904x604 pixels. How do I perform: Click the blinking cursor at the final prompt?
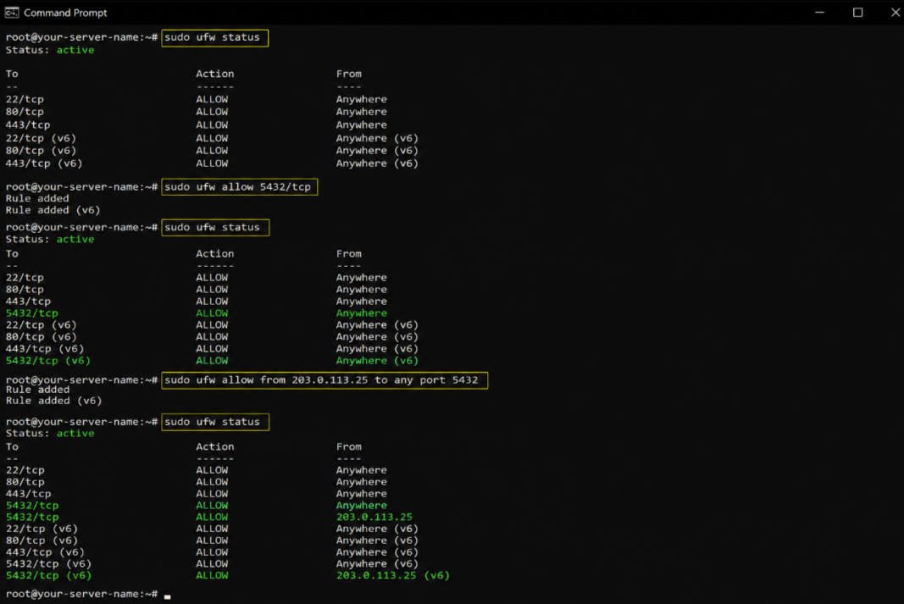(x=167, y=596)
